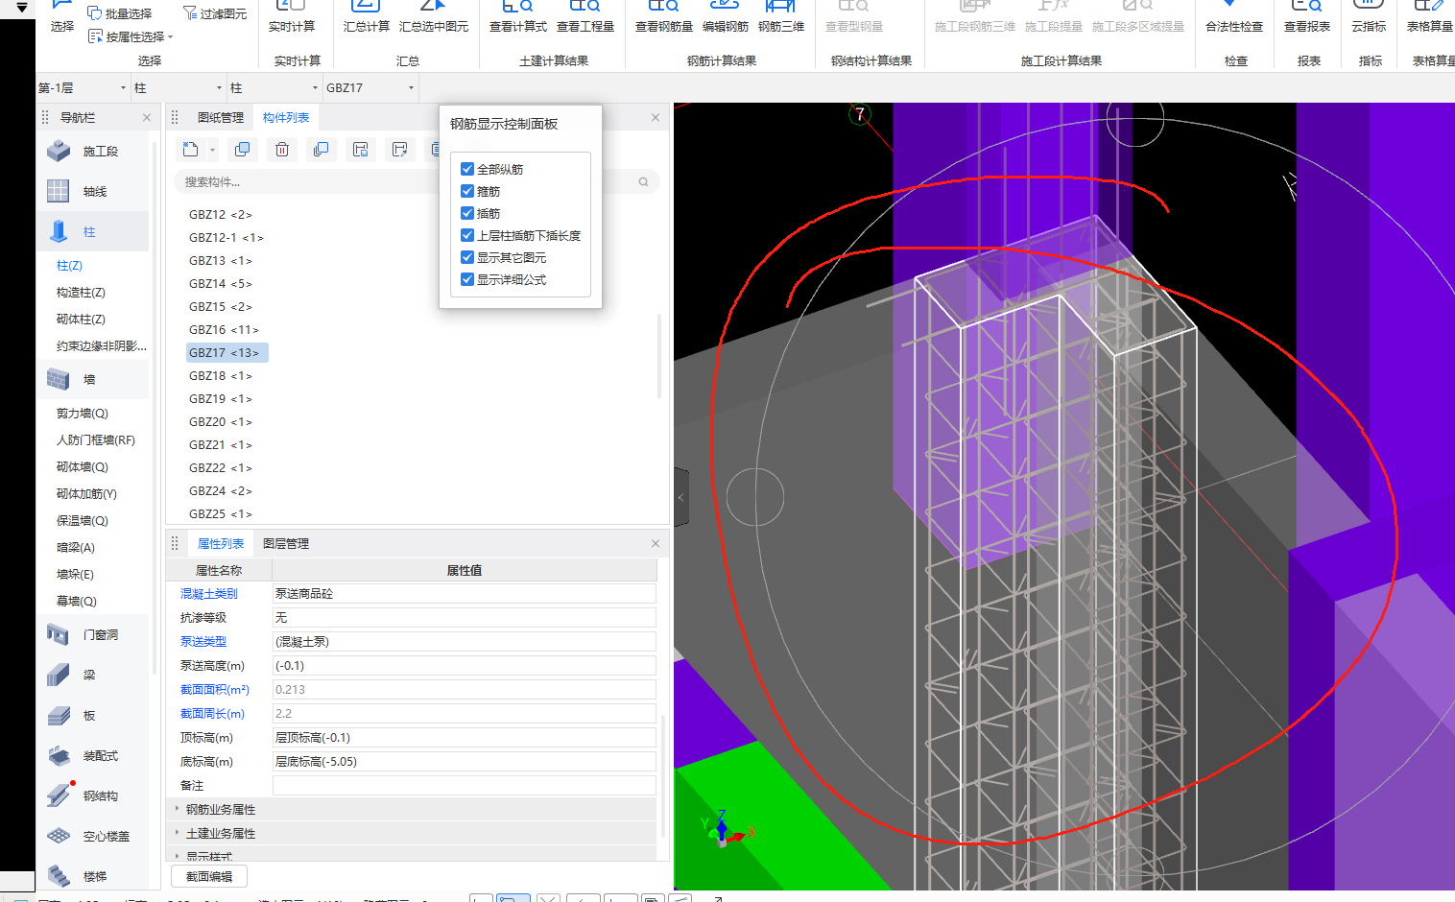Viewport: 1455px width, 902px height.
Task: Click the save-component-to-library icon
Action: [x=361, y=149]
